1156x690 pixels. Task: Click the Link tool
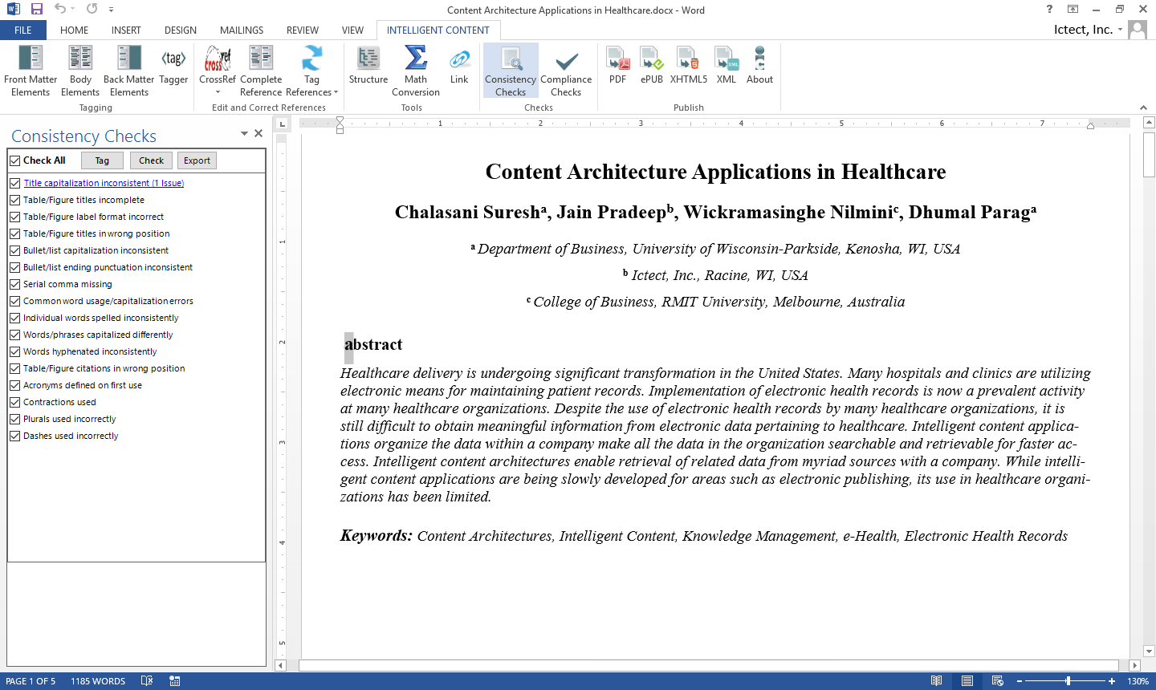pos(459,66)
